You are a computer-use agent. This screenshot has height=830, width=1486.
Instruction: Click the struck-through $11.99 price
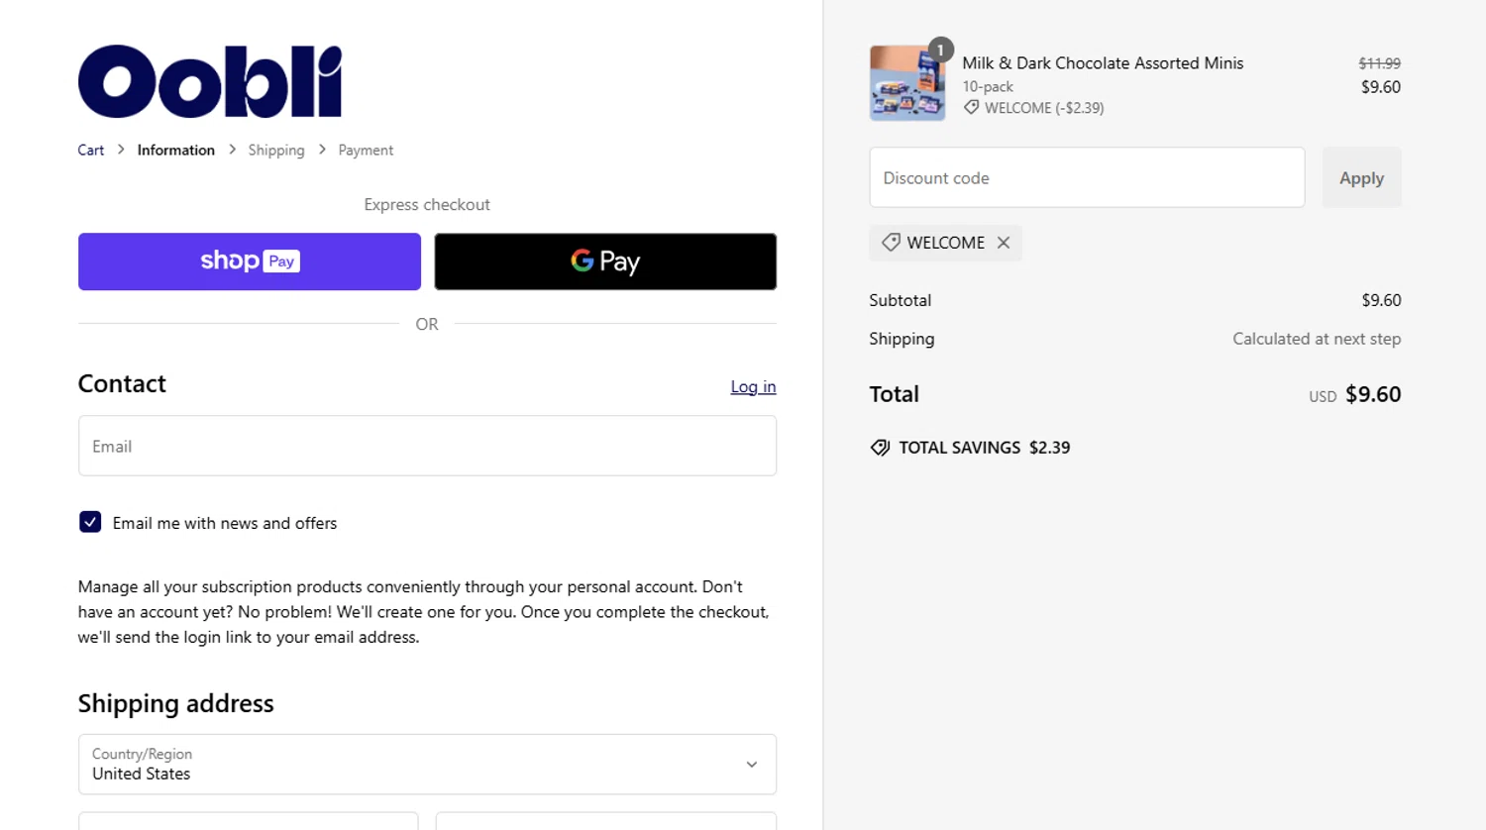coord(1379,63)
